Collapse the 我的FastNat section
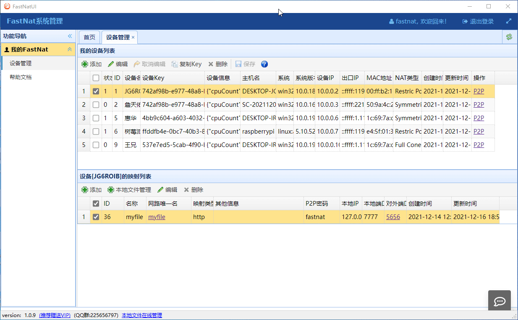 70,49
